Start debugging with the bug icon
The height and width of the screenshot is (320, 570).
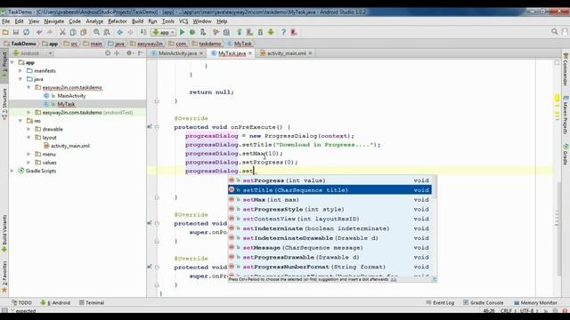(x=192, y=32)
